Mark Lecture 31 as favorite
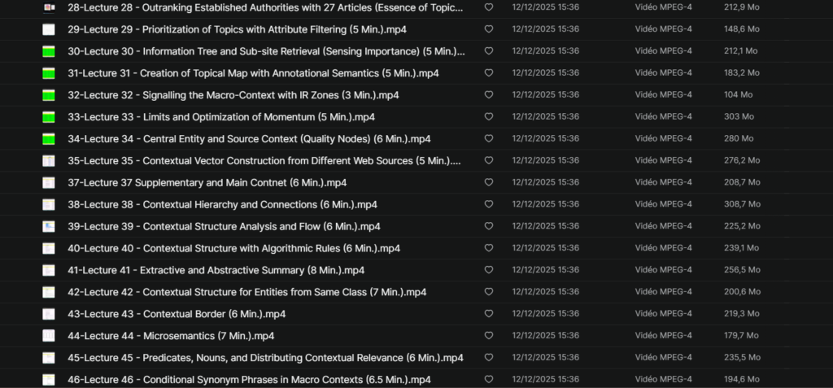Viewport: 833px width, 388px height. coord(489,73)
